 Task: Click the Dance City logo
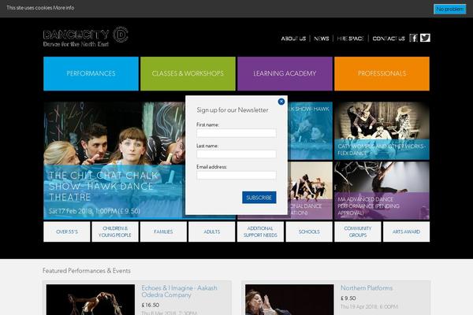(85, 37)
